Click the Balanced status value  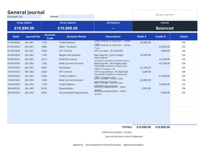coord(165,28)
